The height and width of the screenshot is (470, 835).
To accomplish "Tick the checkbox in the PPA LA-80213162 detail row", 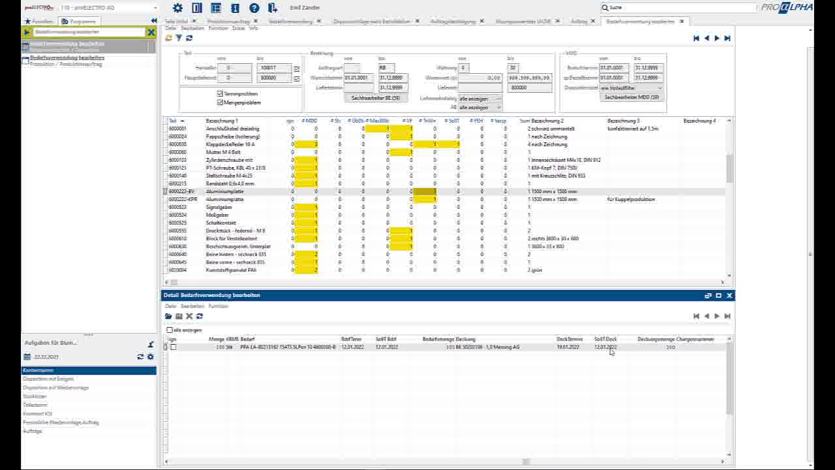I will point(174,347).
